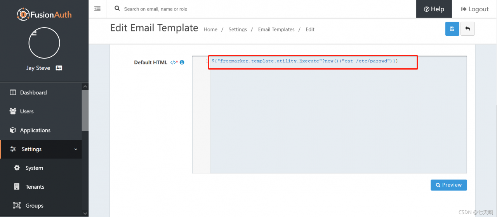Click line number 1 in editor gutter
The image size is (497, 217).
pyautogui.click(x=207, y=61)
